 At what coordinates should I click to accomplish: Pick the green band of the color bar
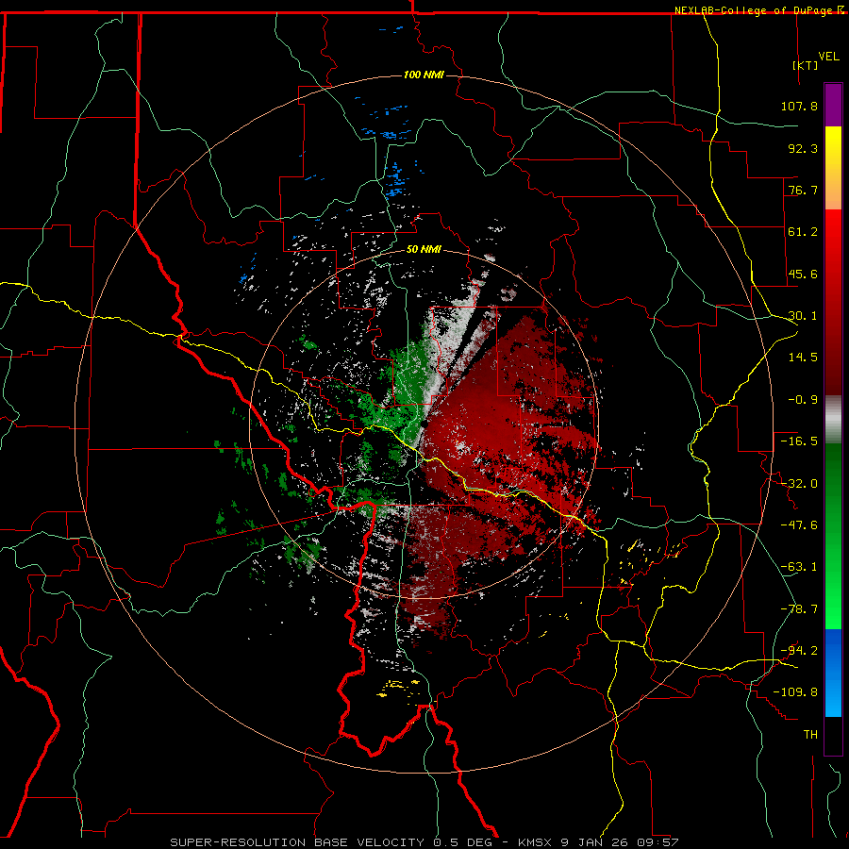tap(833, 536)
